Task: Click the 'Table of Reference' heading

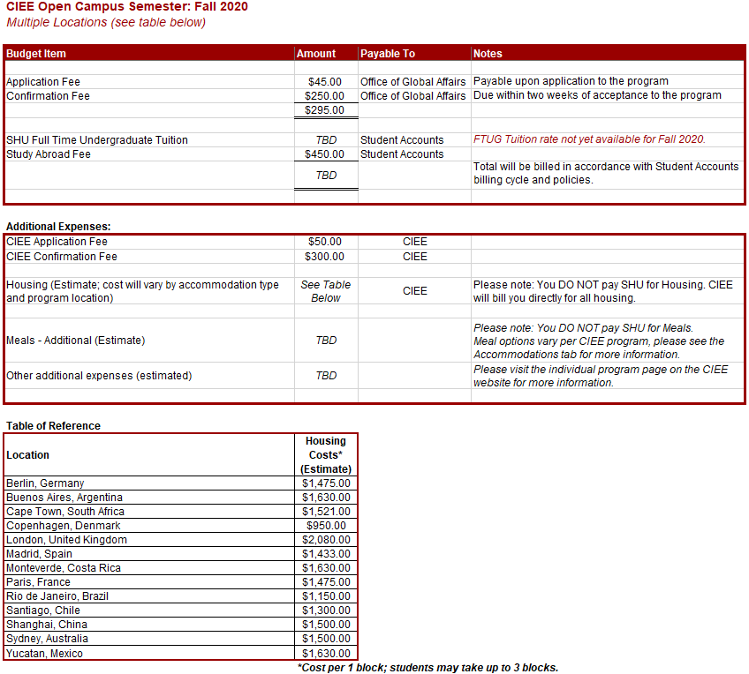Action: (53, 426)
